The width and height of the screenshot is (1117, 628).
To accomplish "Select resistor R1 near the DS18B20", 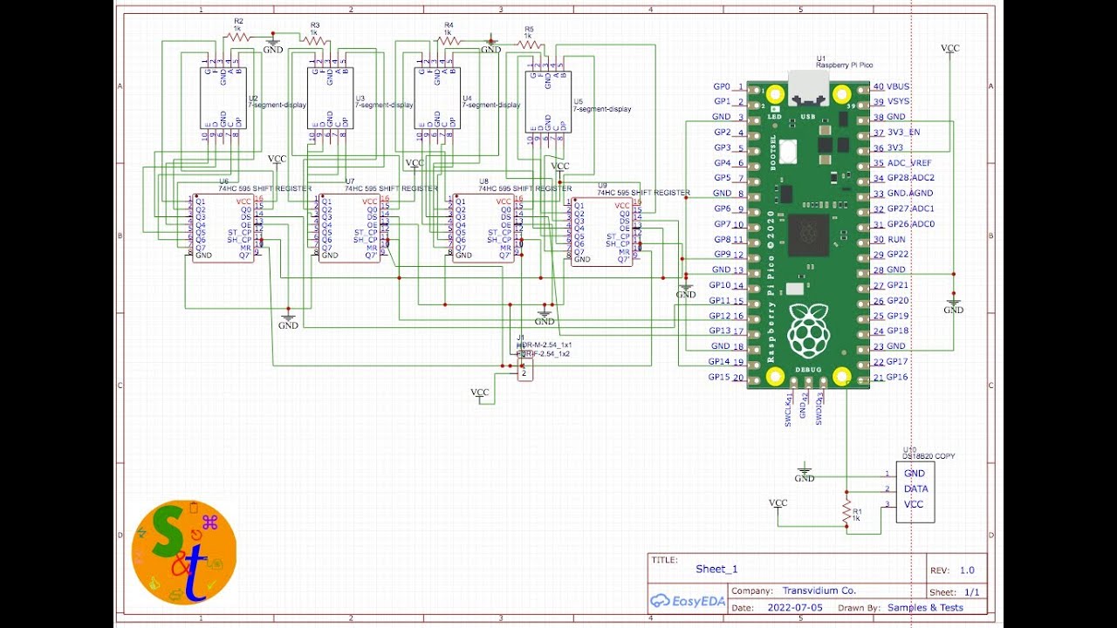I will pos(846,512).
